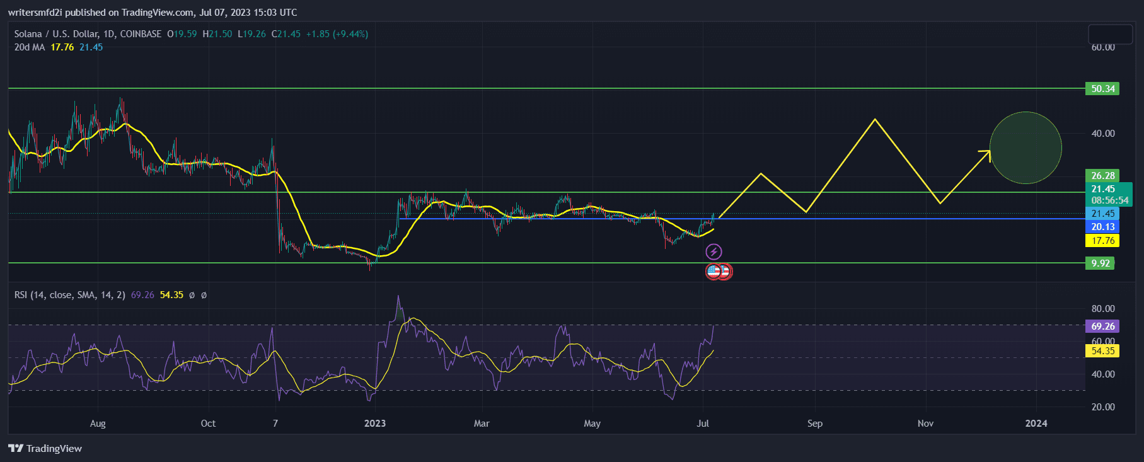Image resolution: width=1144 pixels, height=462 pixels.
Task: Click the US flag economic event icon
Action: tap(714, 272)
